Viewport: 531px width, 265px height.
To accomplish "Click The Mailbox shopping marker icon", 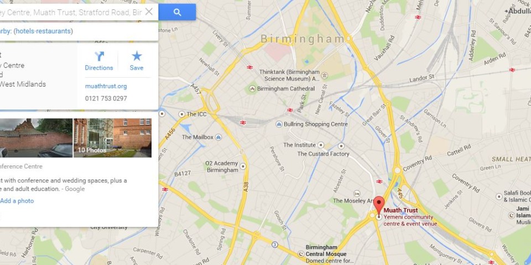I will point(218,137).
